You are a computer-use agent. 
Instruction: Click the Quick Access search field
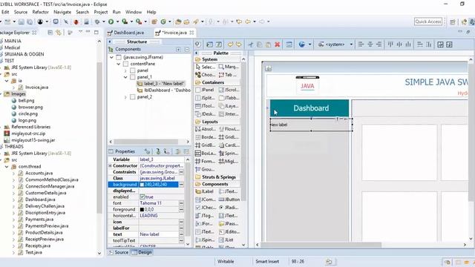[428, 22]
